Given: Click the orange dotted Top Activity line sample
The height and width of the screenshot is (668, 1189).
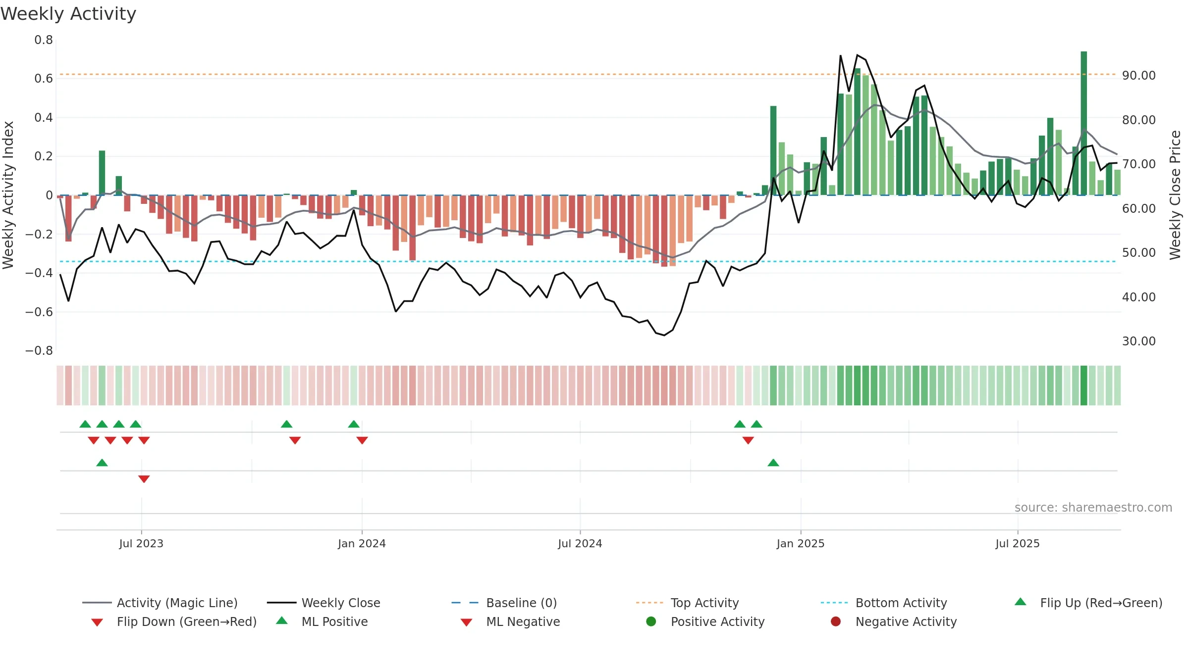Looking at the screenshot, I should point(649,603).
